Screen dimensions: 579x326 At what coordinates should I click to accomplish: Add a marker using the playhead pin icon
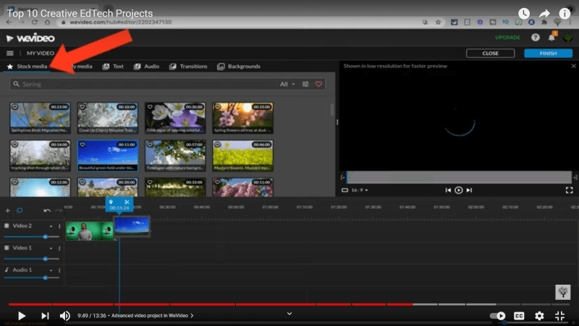[111, 202]
